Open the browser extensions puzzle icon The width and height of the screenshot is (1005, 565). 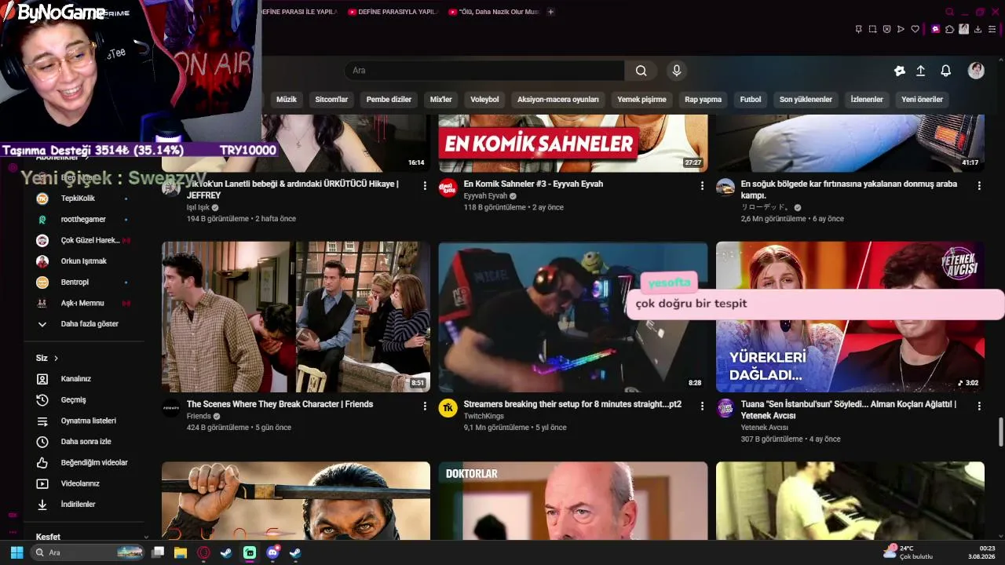coord(950,29)
